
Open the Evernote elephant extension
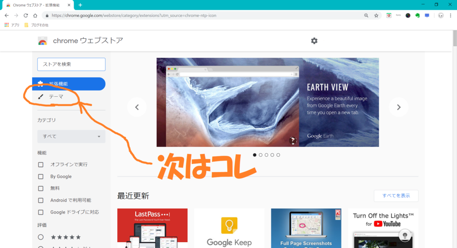tap(417, 16)
